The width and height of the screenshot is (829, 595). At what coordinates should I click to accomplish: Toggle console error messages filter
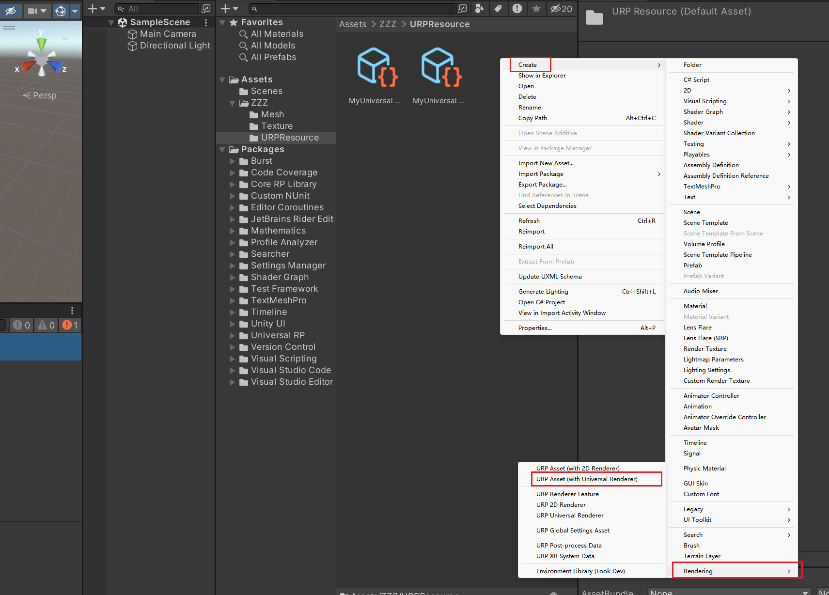pyautogui.click(x=70, y=325)
